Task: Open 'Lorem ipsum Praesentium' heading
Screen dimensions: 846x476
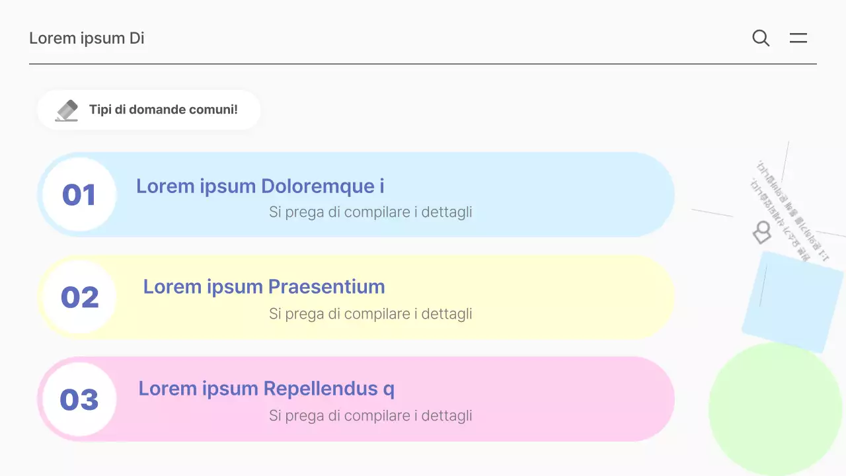Action: coord(264,287)
